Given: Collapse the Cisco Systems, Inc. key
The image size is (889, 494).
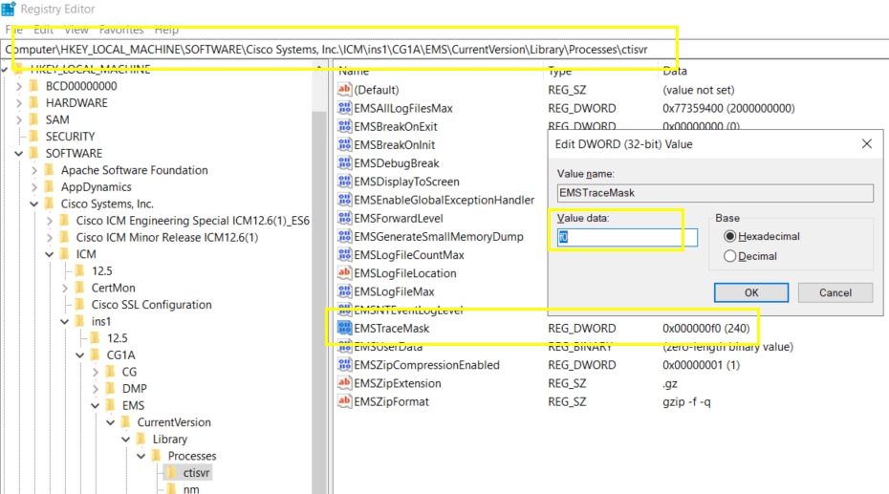Looking at the screenshot, I should tap(34, 204).
